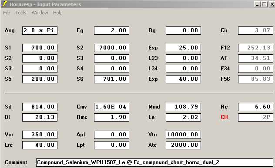275x168 pixels.
Task: Click the Atc label text
Action: coord(153,145)
